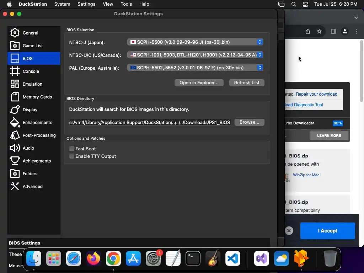Click the I Accept button in browser
Screen dimensions: 364x273
[x=327, y=231]
